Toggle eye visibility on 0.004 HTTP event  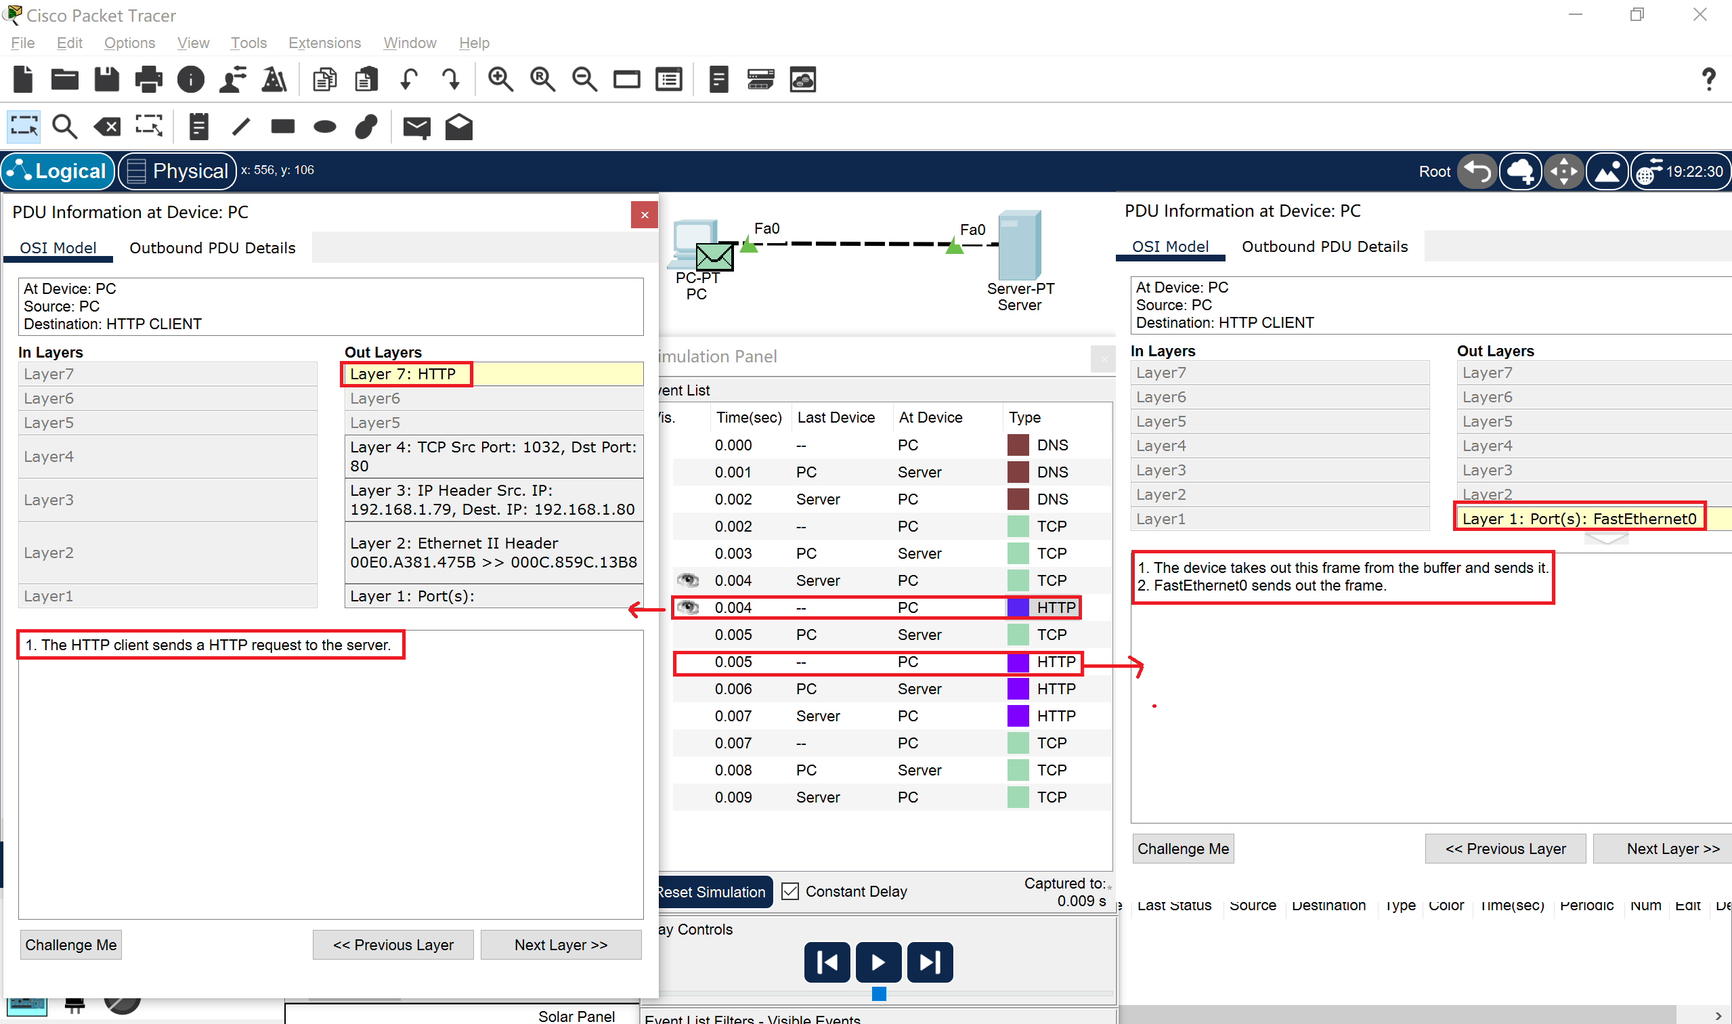(x=687, y=607)
